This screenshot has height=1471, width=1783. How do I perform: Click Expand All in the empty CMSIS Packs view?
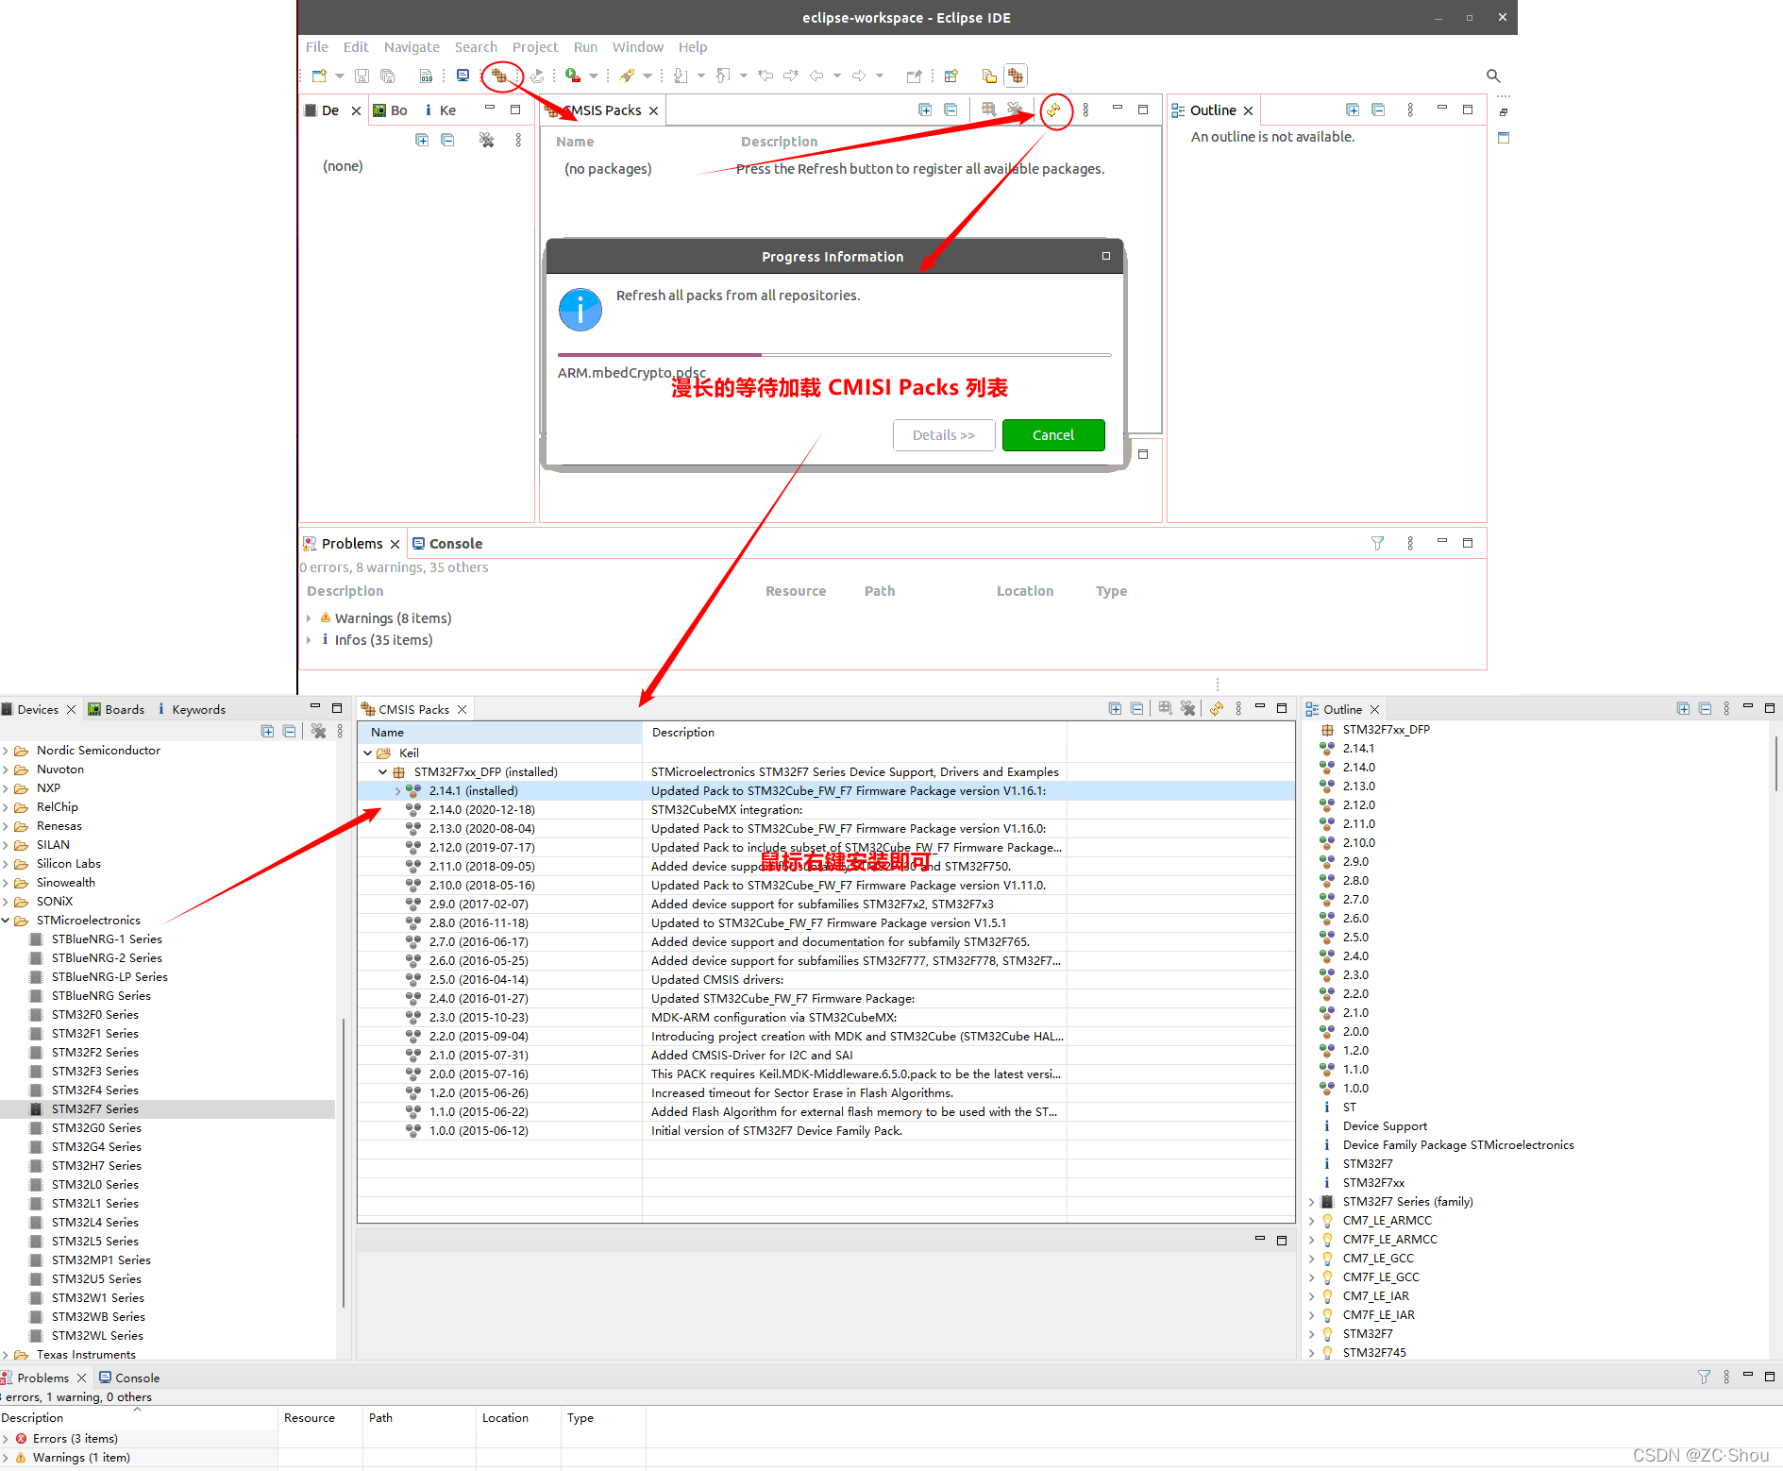point(925,110)
